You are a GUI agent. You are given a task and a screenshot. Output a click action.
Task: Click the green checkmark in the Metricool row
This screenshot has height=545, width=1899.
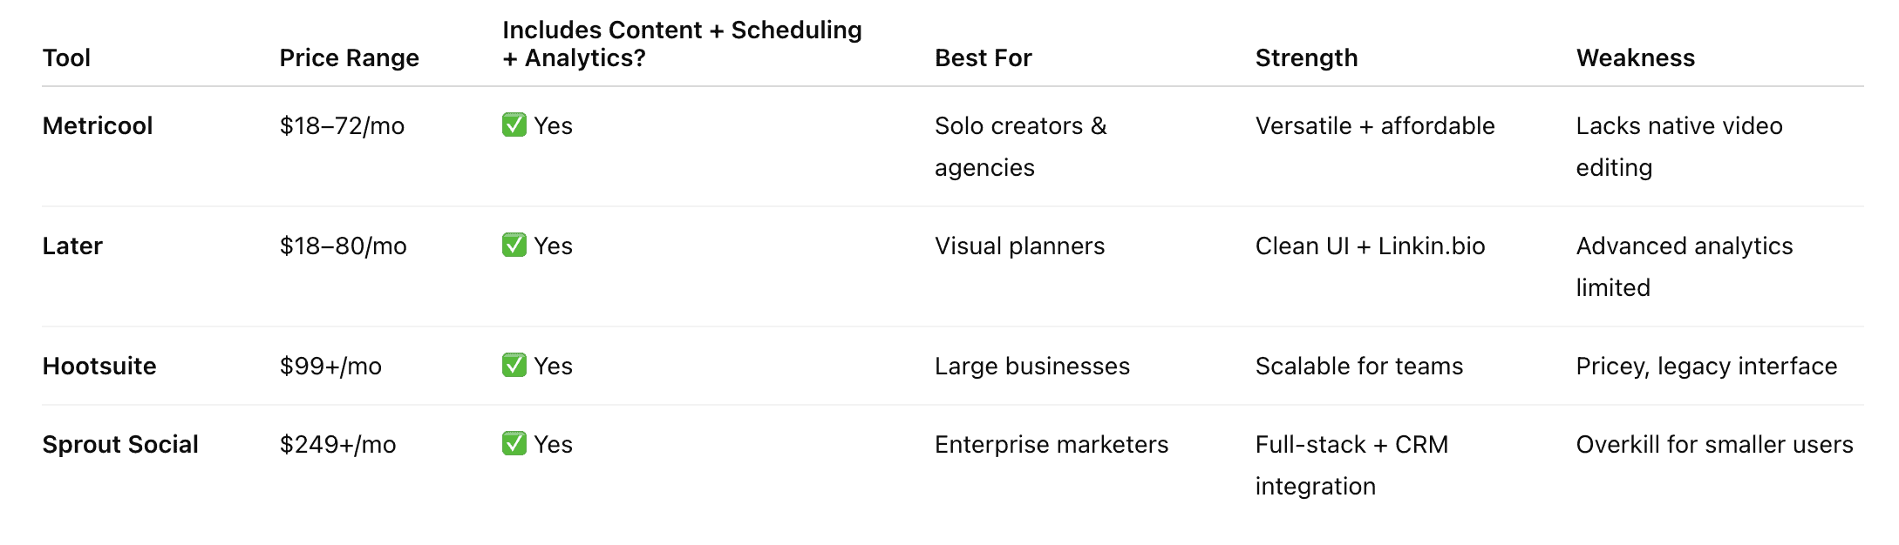pos(514,125)
